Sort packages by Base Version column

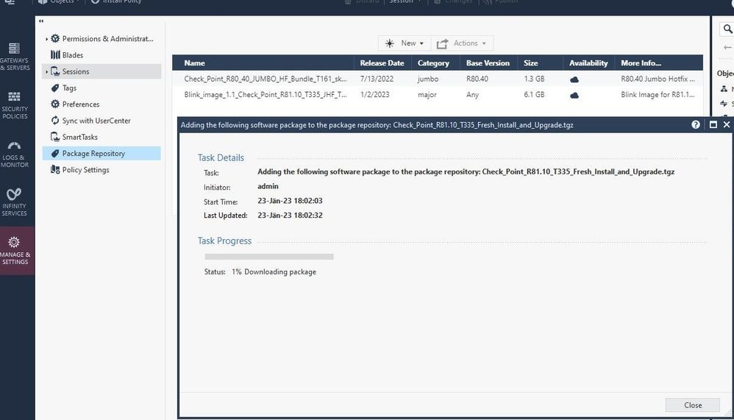click(x=488, y=63)
